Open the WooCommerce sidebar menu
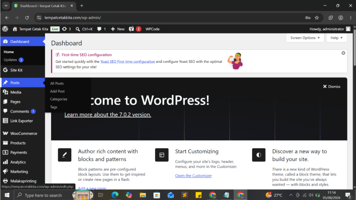This screenshot has height=200, width=356. coord(23,133)
